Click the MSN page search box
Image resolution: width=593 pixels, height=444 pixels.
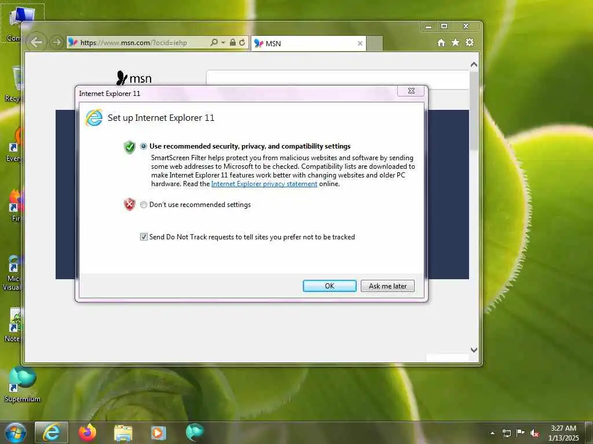[338, 78]
